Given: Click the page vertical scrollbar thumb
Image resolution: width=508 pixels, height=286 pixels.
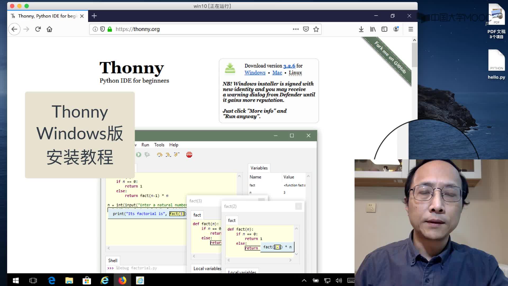Looking at the screenshot, I should pyautogui.click(x=414, y=55).
